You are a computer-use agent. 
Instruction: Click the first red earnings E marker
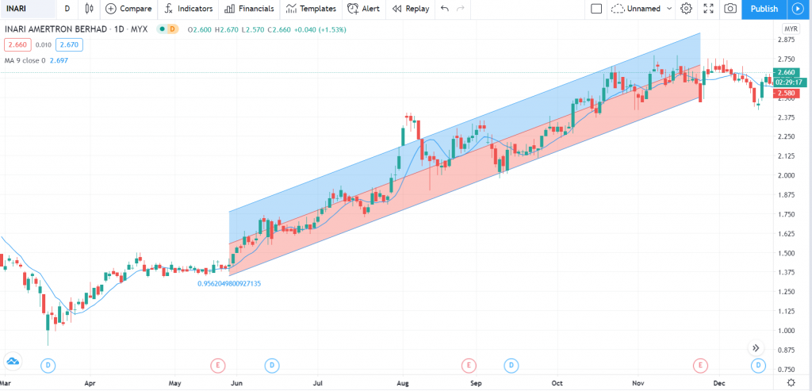[218, 365]
